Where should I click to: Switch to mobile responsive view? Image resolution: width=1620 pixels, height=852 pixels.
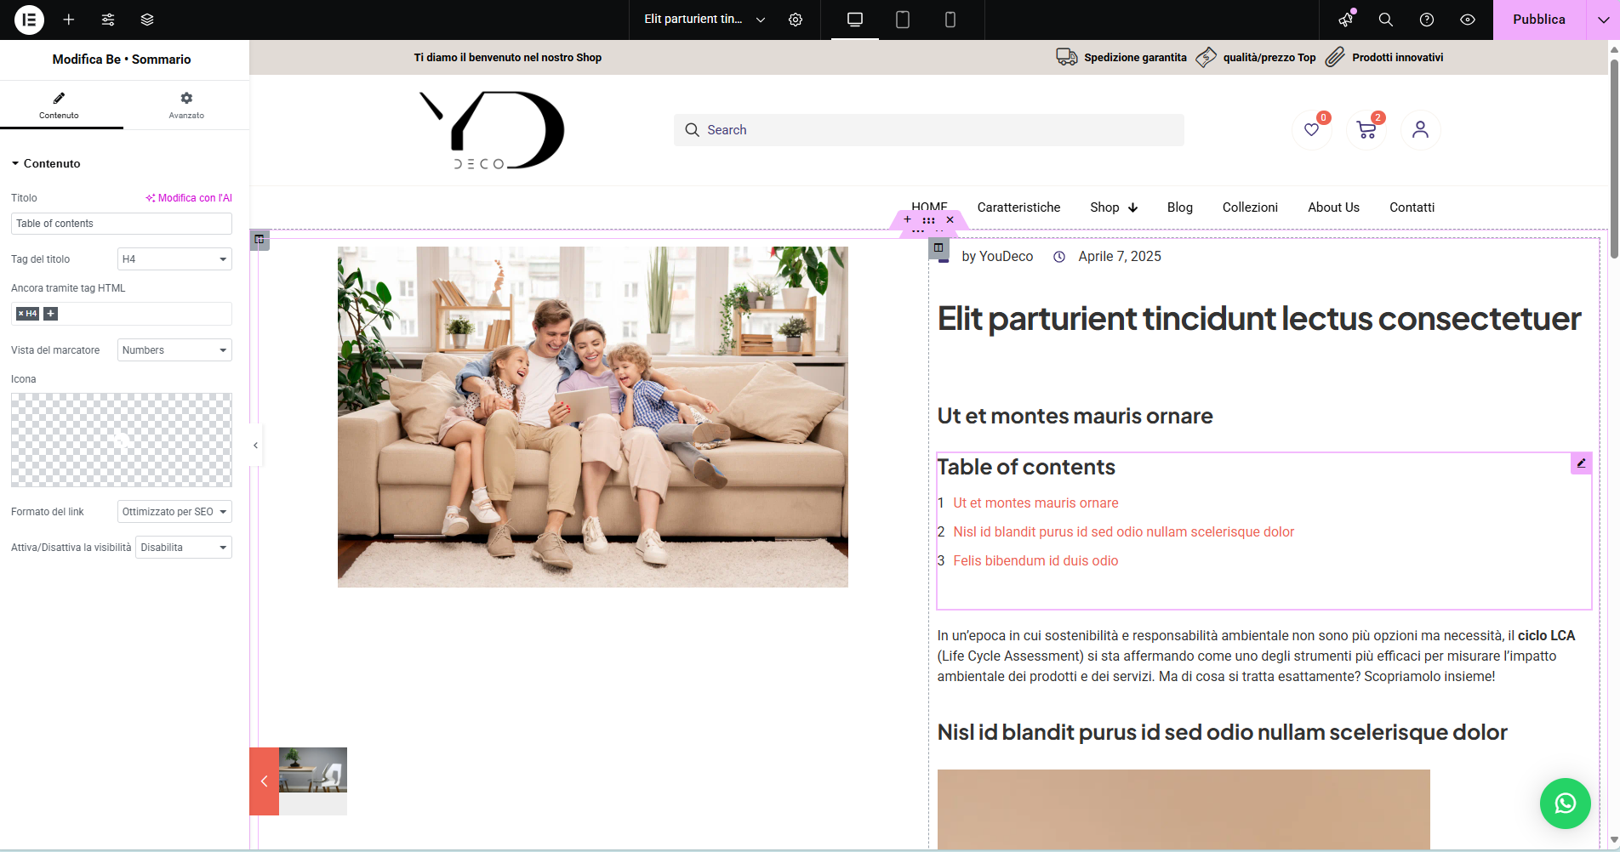(950, 20)
